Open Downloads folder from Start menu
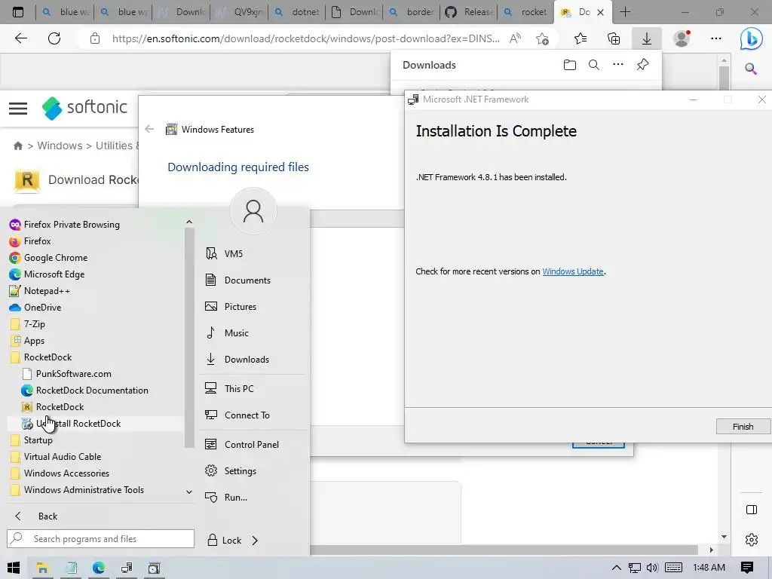 click(x=237, y=360)
